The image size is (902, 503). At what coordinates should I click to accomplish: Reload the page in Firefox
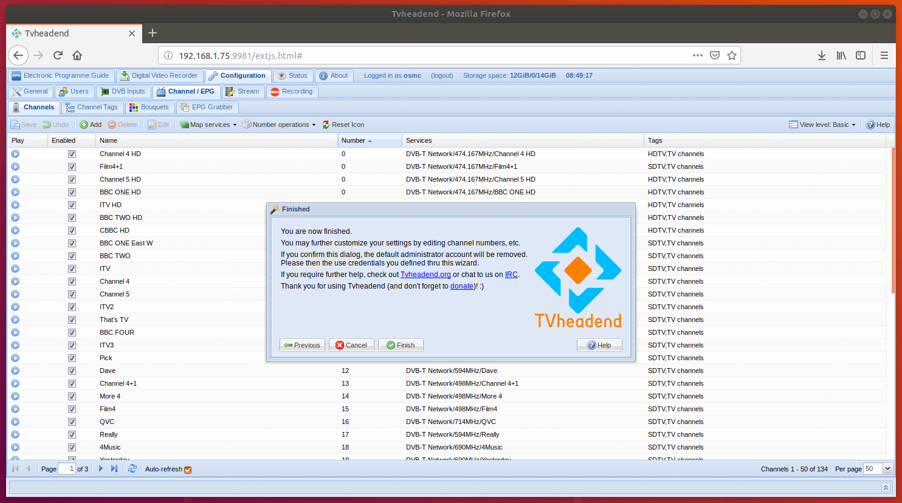[58, 55]
